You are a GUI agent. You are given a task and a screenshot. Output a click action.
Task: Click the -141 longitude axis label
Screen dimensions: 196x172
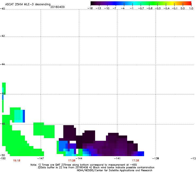117,159
